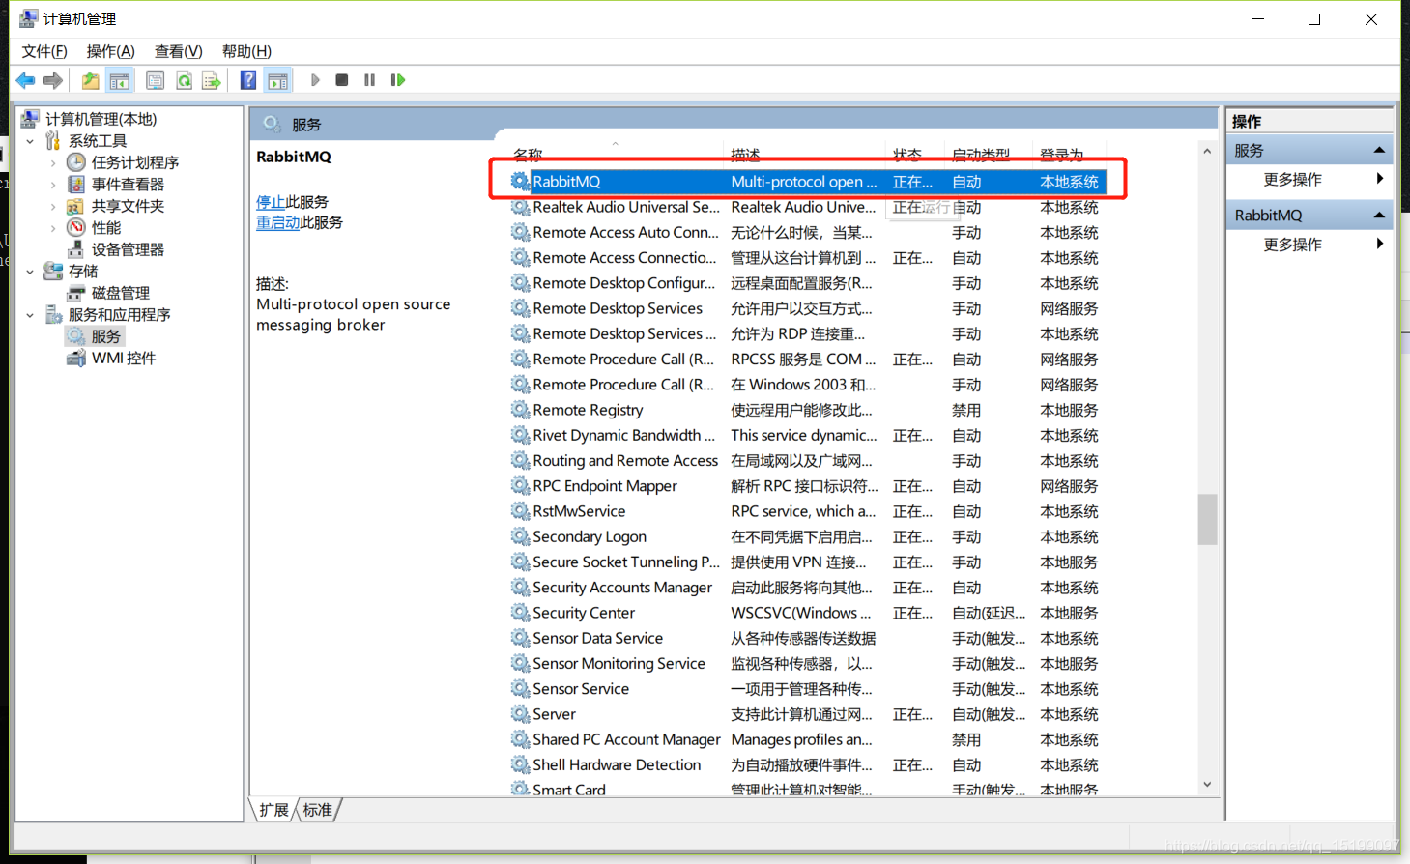This screenshot has width=1410, height=864.
Task: Export list using the toolbar icon
Action: click(x=212, y=80)
